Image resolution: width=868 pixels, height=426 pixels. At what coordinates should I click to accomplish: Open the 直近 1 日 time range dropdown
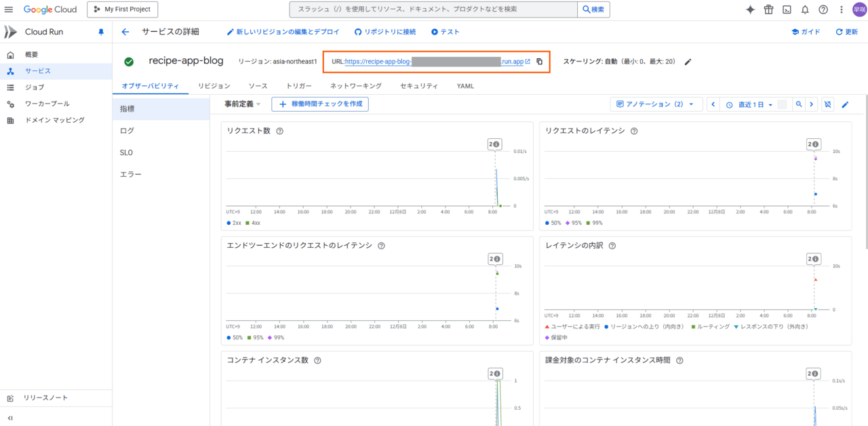pos(749,104)
